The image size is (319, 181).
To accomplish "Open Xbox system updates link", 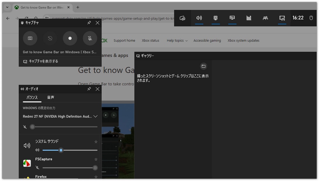I will pyautogui.click(x=243, y=41).
